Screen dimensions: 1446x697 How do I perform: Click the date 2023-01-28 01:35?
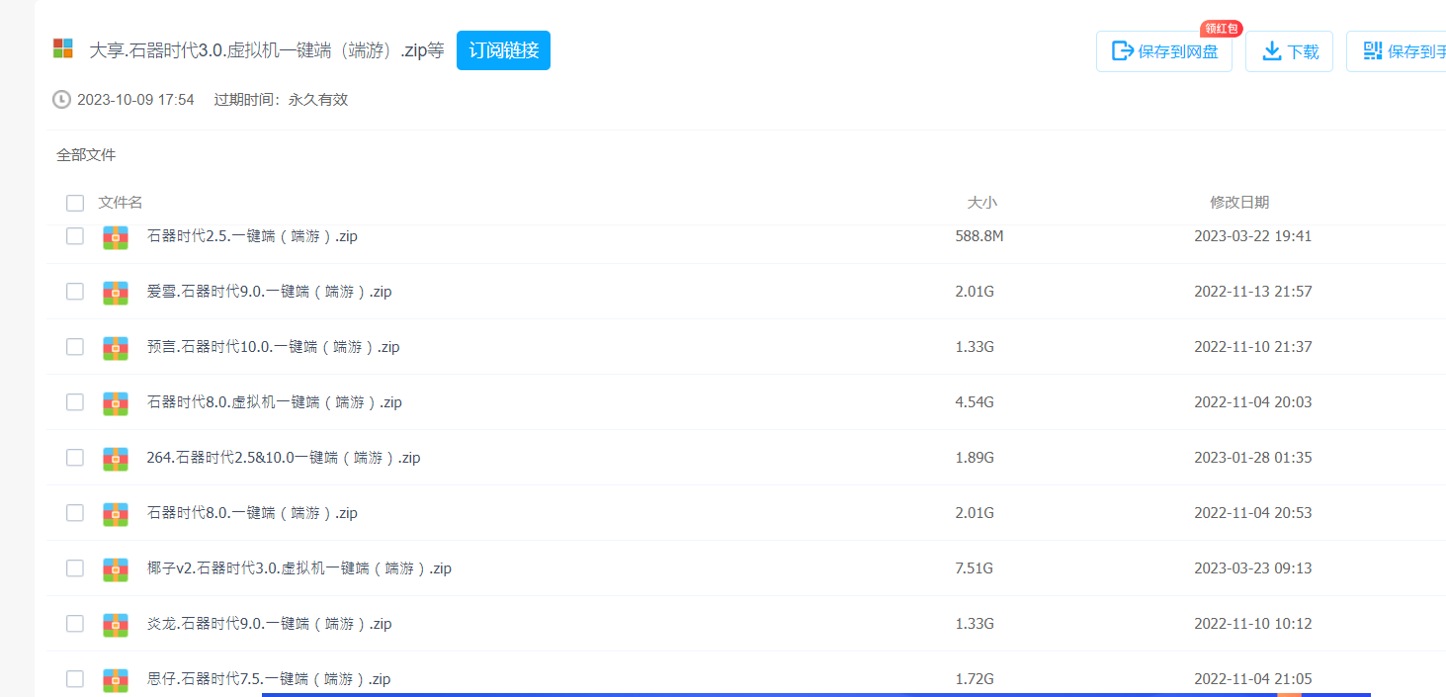[x=1252, y=458]
